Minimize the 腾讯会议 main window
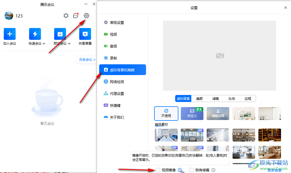 86,4
